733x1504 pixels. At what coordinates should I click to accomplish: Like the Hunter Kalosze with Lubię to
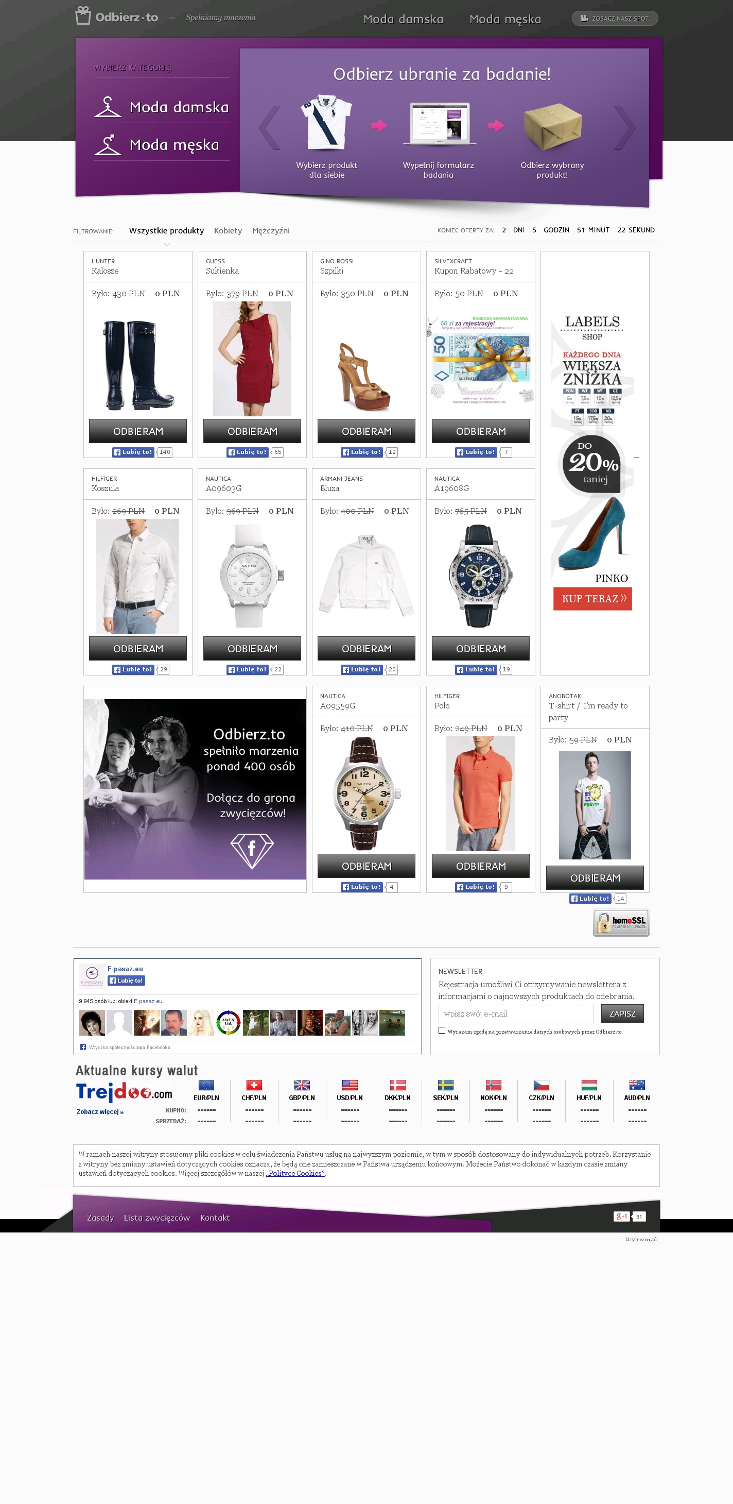[x=133, y=452]
